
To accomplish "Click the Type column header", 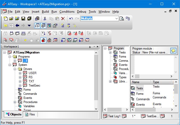I will click(x=161, y=82).
